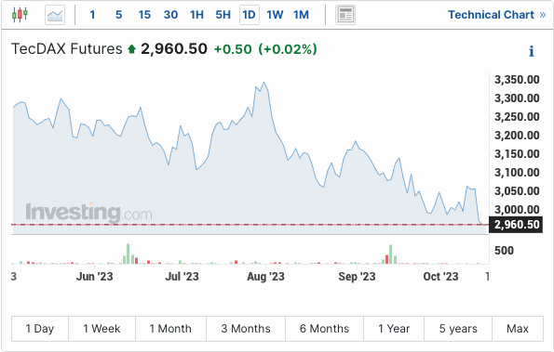This screenshot has width=554, height=352.
Task: Switch to candlestick chart view
Action: pyautogui.click(x=20, y=15)
